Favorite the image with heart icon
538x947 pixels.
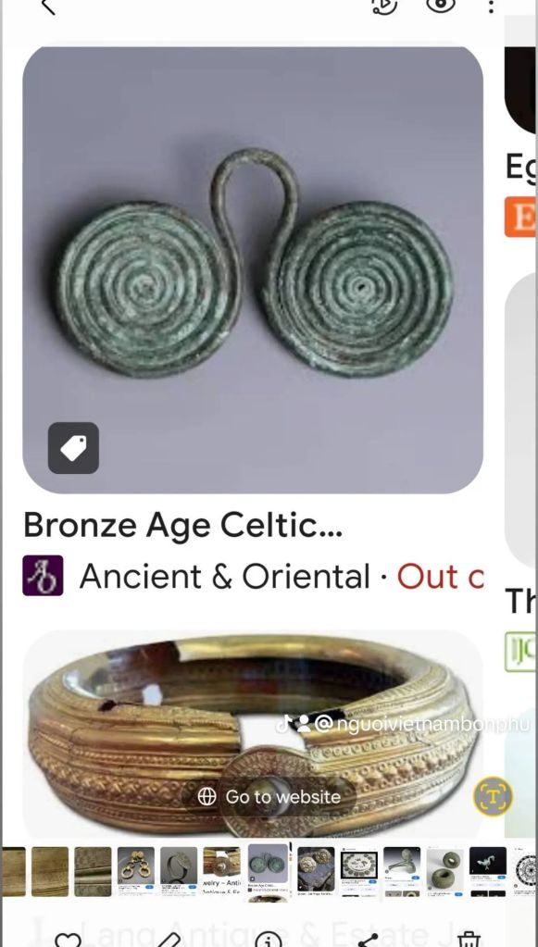pyautogui.click(x=68, y=940)
